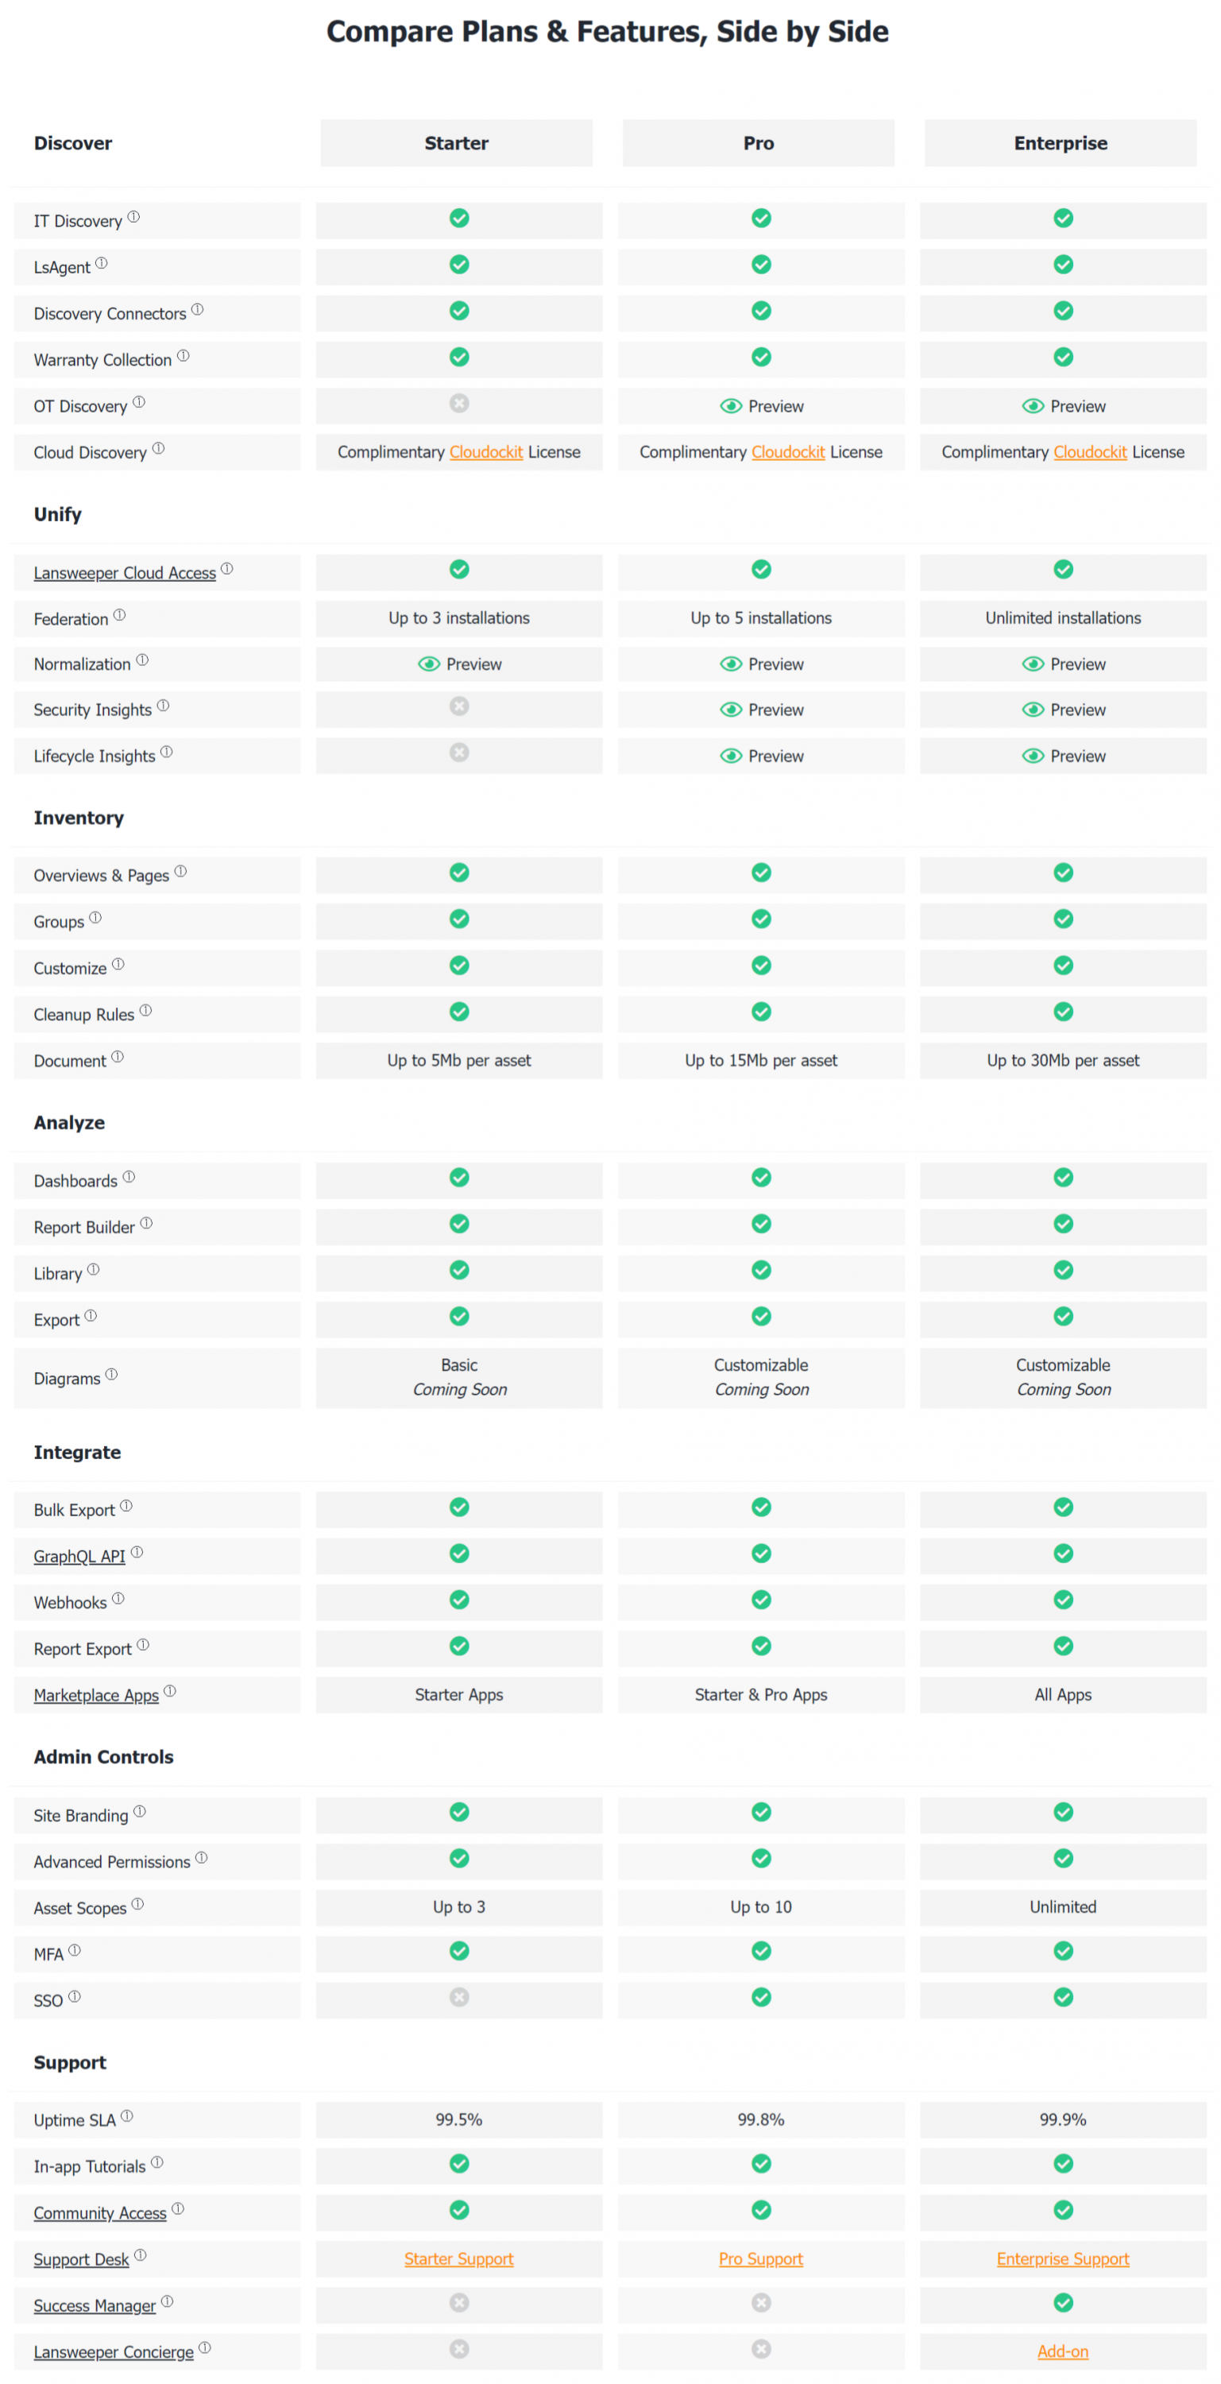Screen dimensions: 1221x2384
Task: Open the Add-on link for Lansweeper Concierge
Action: click(1063, 2351)
